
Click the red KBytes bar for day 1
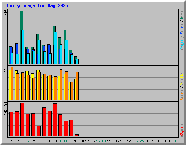11,124
